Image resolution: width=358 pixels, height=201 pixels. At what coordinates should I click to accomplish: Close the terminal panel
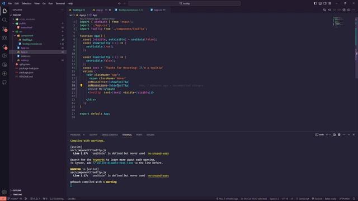[354, 135]
